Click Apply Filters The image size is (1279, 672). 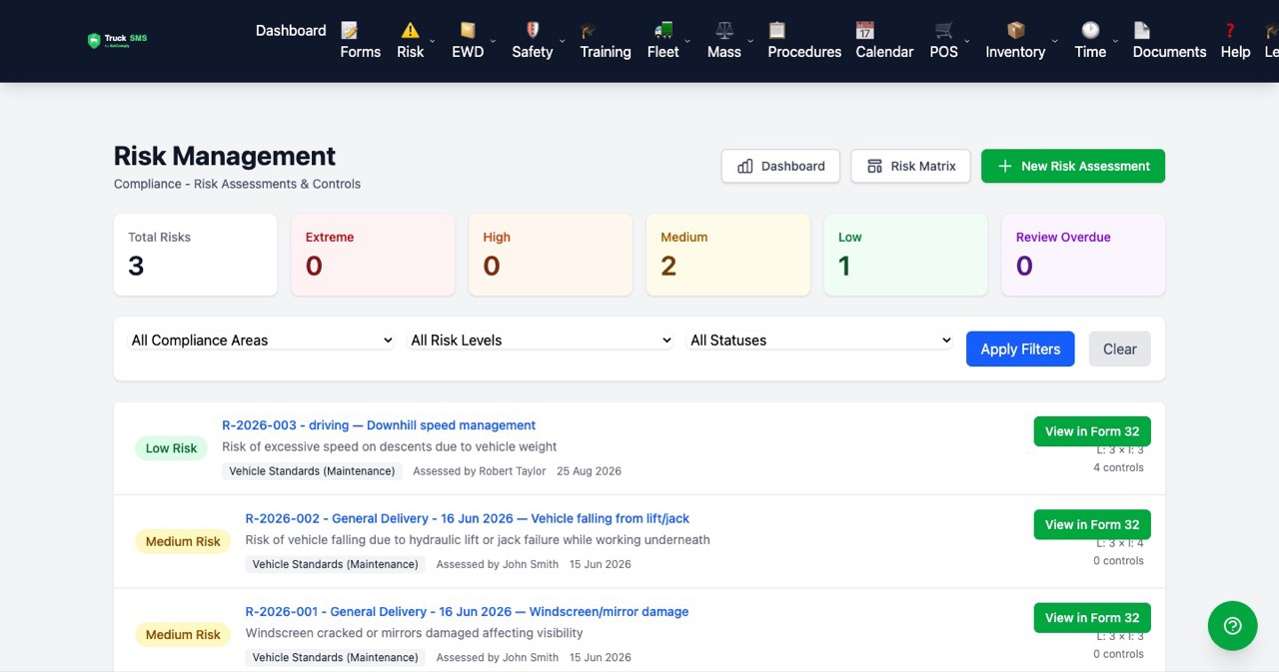pyautogui.click(x=1020, y=348)
